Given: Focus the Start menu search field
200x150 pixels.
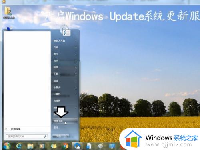Looking at the screenshot, I should click(x=27, y=136).
